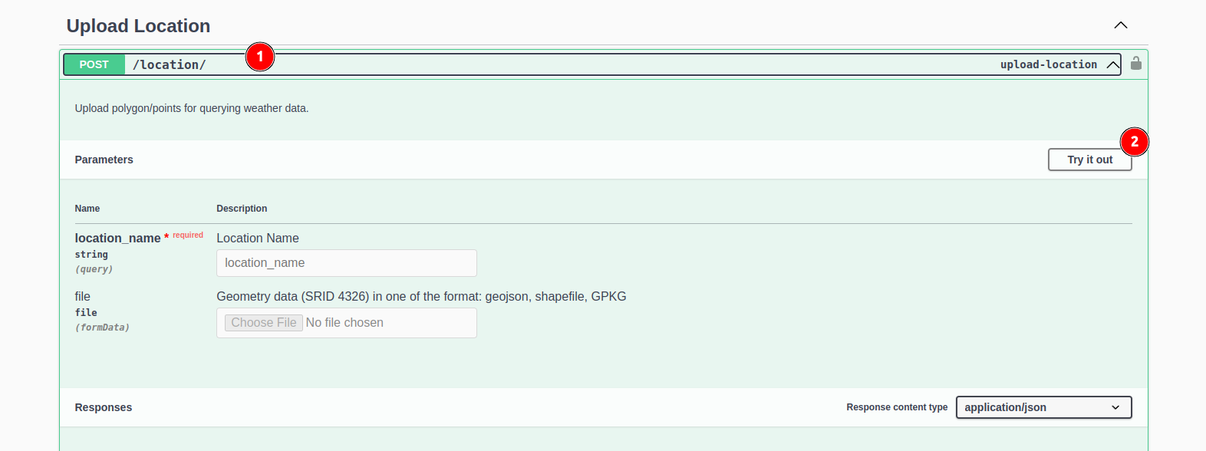Click the Choose File button
The image size is (1206, 451).
(264, 323)
